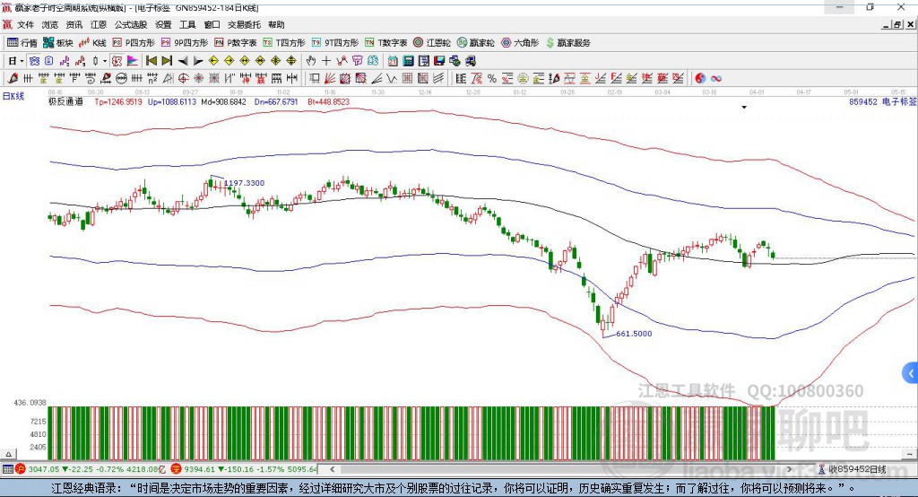Select the pencil drawing tool
The width and height of the screenshot is (918, 497).
13,79
